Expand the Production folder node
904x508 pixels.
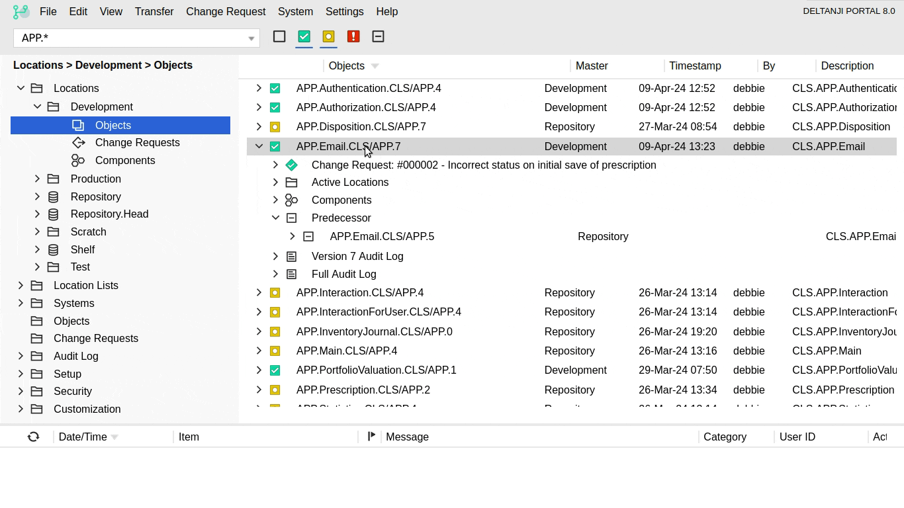37,179
